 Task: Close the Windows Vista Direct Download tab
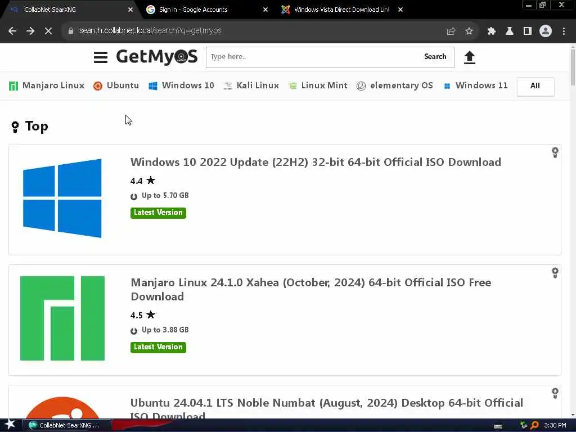click(400, 10)
